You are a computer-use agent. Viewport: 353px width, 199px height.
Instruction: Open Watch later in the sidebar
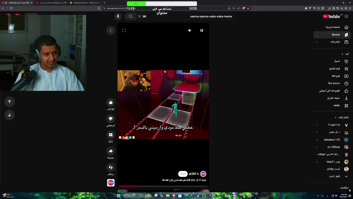click(x=332, y=83)
